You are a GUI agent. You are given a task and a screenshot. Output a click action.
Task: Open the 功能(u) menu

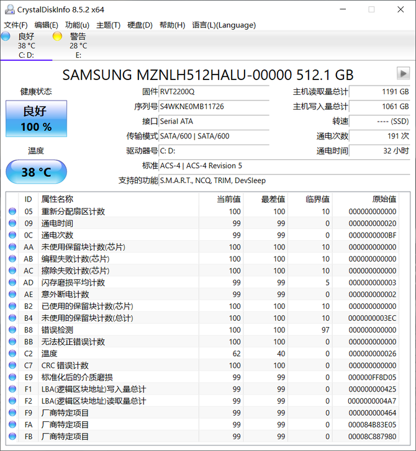pyautogui.click(x=77, y=25)
